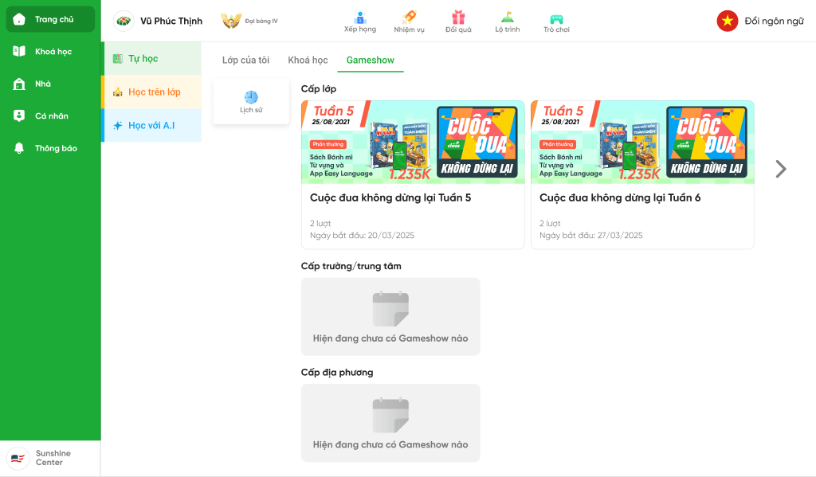Switch to Lớp của tôi tab
This screenshot has height=477, width=816.
[x=245, y=60]
